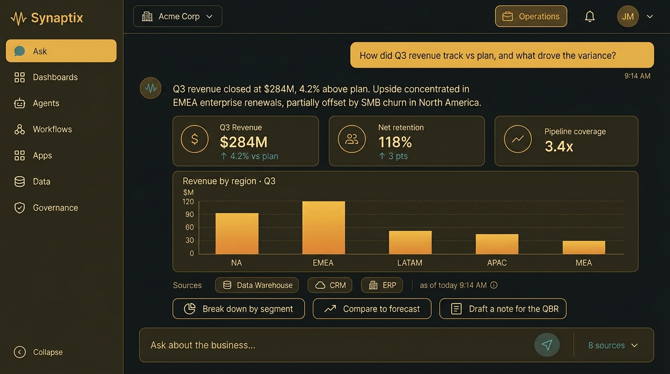The height and width of the screenshot is (374, 670).
Task: Click the 9:14 AM message timestamp
Action: pos(637,75)
